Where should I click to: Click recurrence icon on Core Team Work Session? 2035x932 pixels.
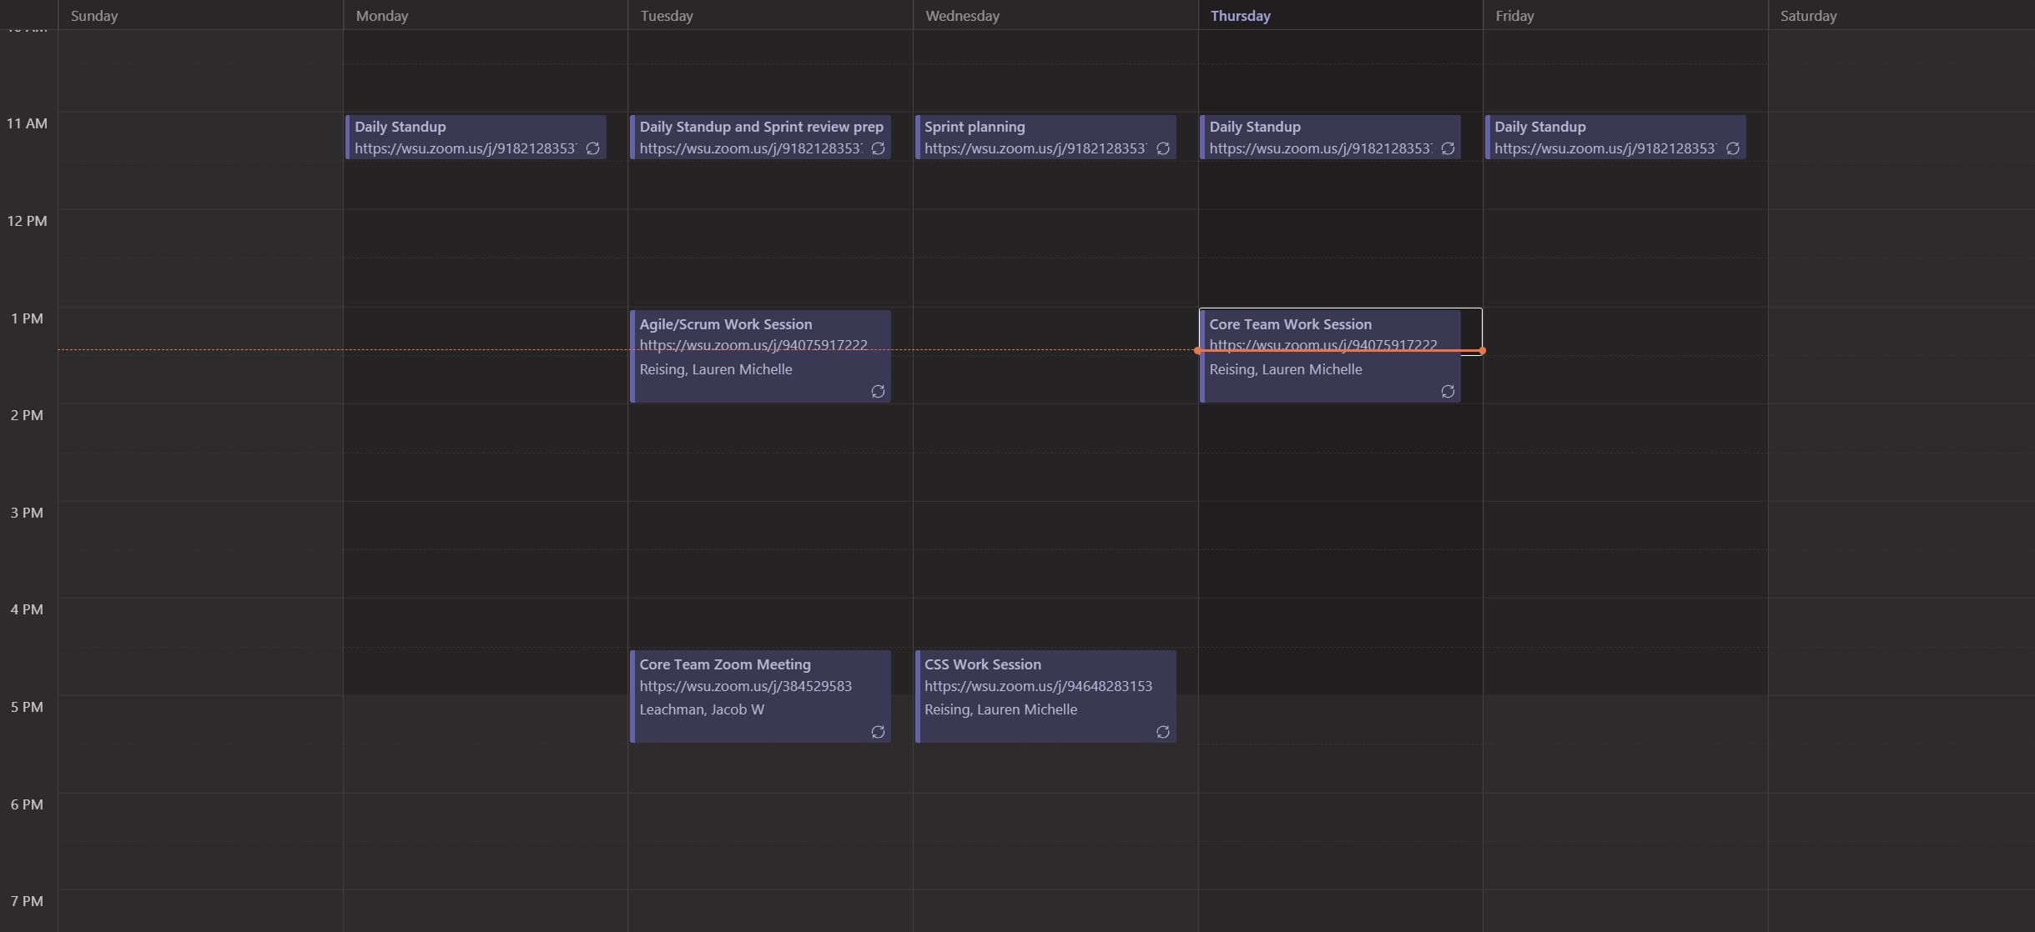[x=1448, y=392]
